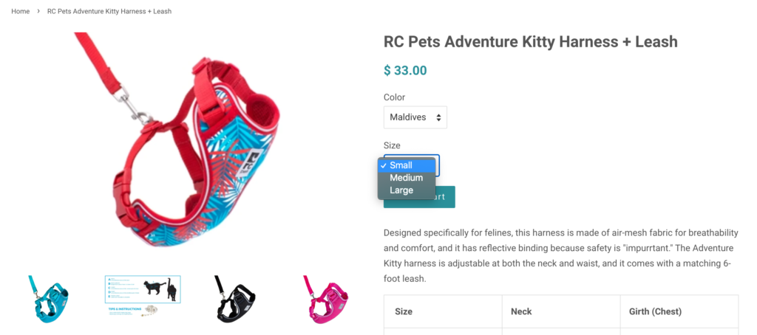Pick Large in the Size options

401,190
